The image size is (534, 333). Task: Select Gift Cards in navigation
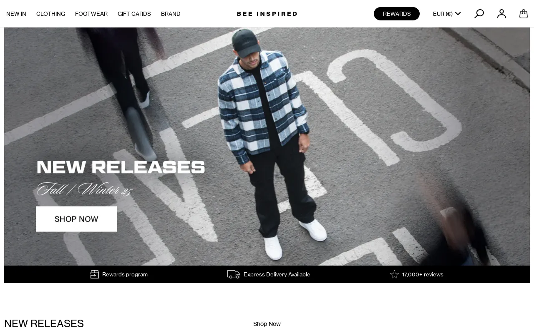point(134,14)
